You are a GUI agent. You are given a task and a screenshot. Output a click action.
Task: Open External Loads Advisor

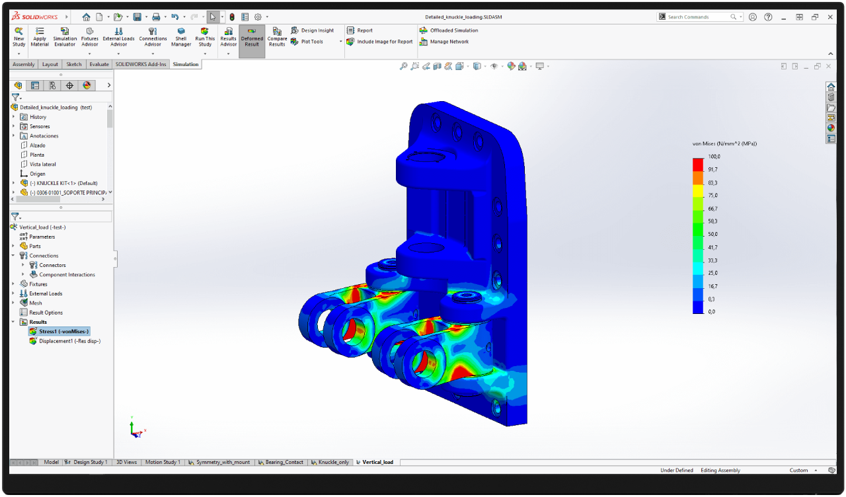click(118, 37)
